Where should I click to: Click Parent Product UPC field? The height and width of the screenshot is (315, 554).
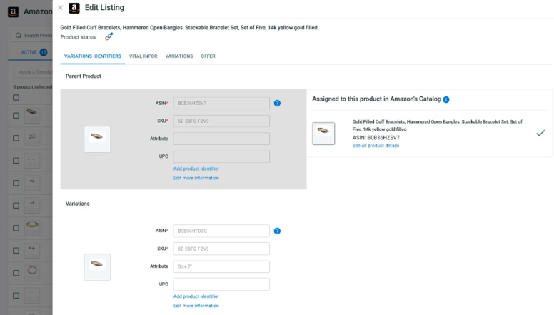(221, 156)
